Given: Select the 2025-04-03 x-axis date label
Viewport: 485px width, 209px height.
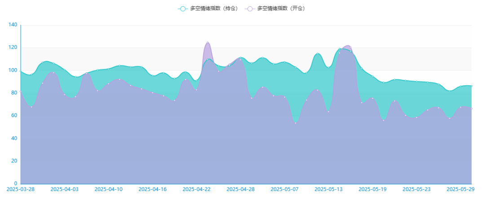Looking at the screenshot, I should [x=64, y=190].
